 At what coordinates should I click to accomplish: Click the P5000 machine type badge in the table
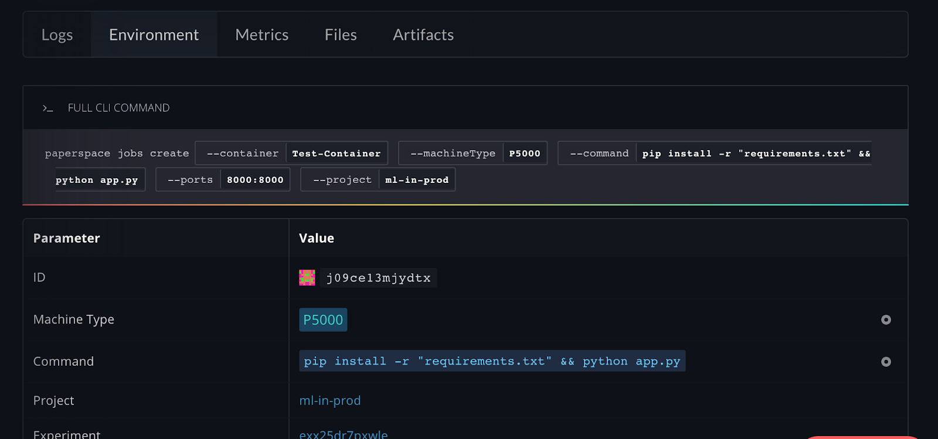(x=323, y=320)
